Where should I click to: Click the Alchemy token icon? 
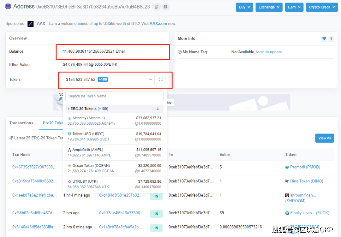[69, 118]
